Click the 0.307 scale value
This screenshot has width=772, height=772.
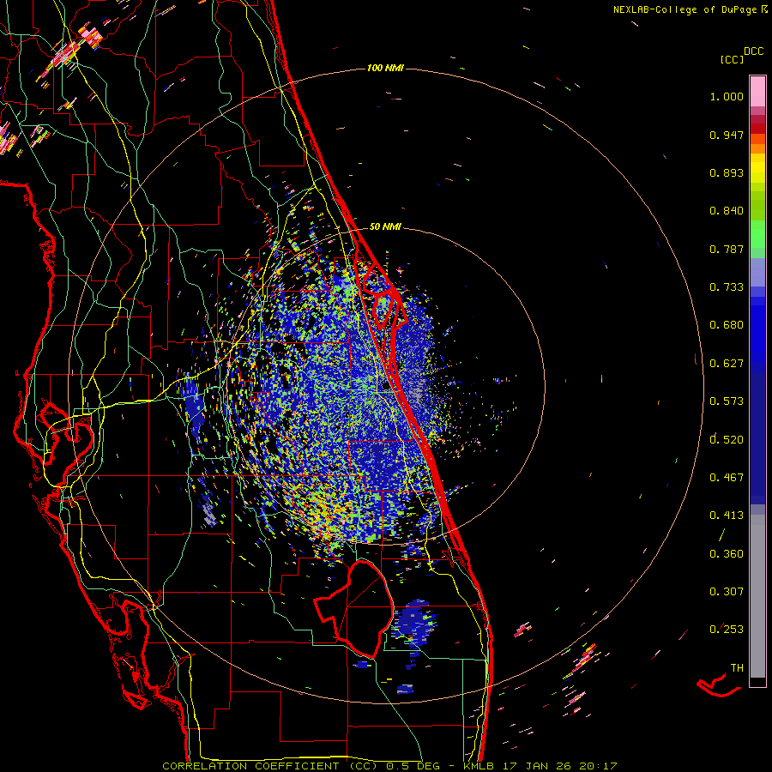[727, 592]
